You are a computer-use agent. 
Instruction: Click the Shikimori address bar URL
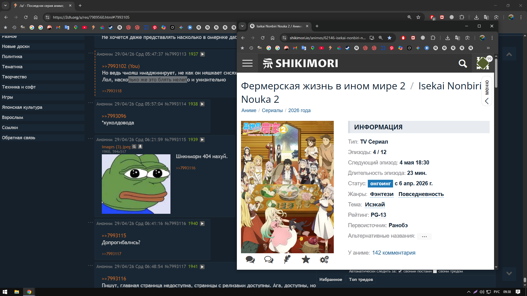[x=327, y=38]
